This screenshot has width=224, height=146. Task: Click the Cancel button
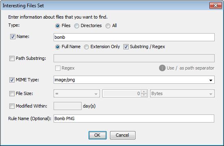point(123,135)
